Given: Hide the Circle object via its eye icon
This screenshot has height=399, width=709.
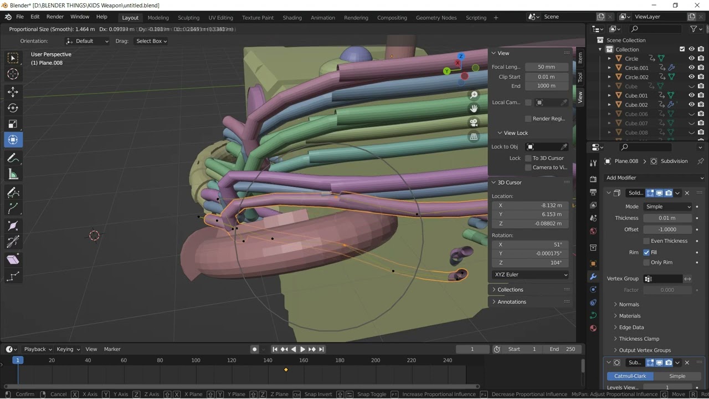Looking at the screenshot, I should pyautogui.click(x=691, y=59).
